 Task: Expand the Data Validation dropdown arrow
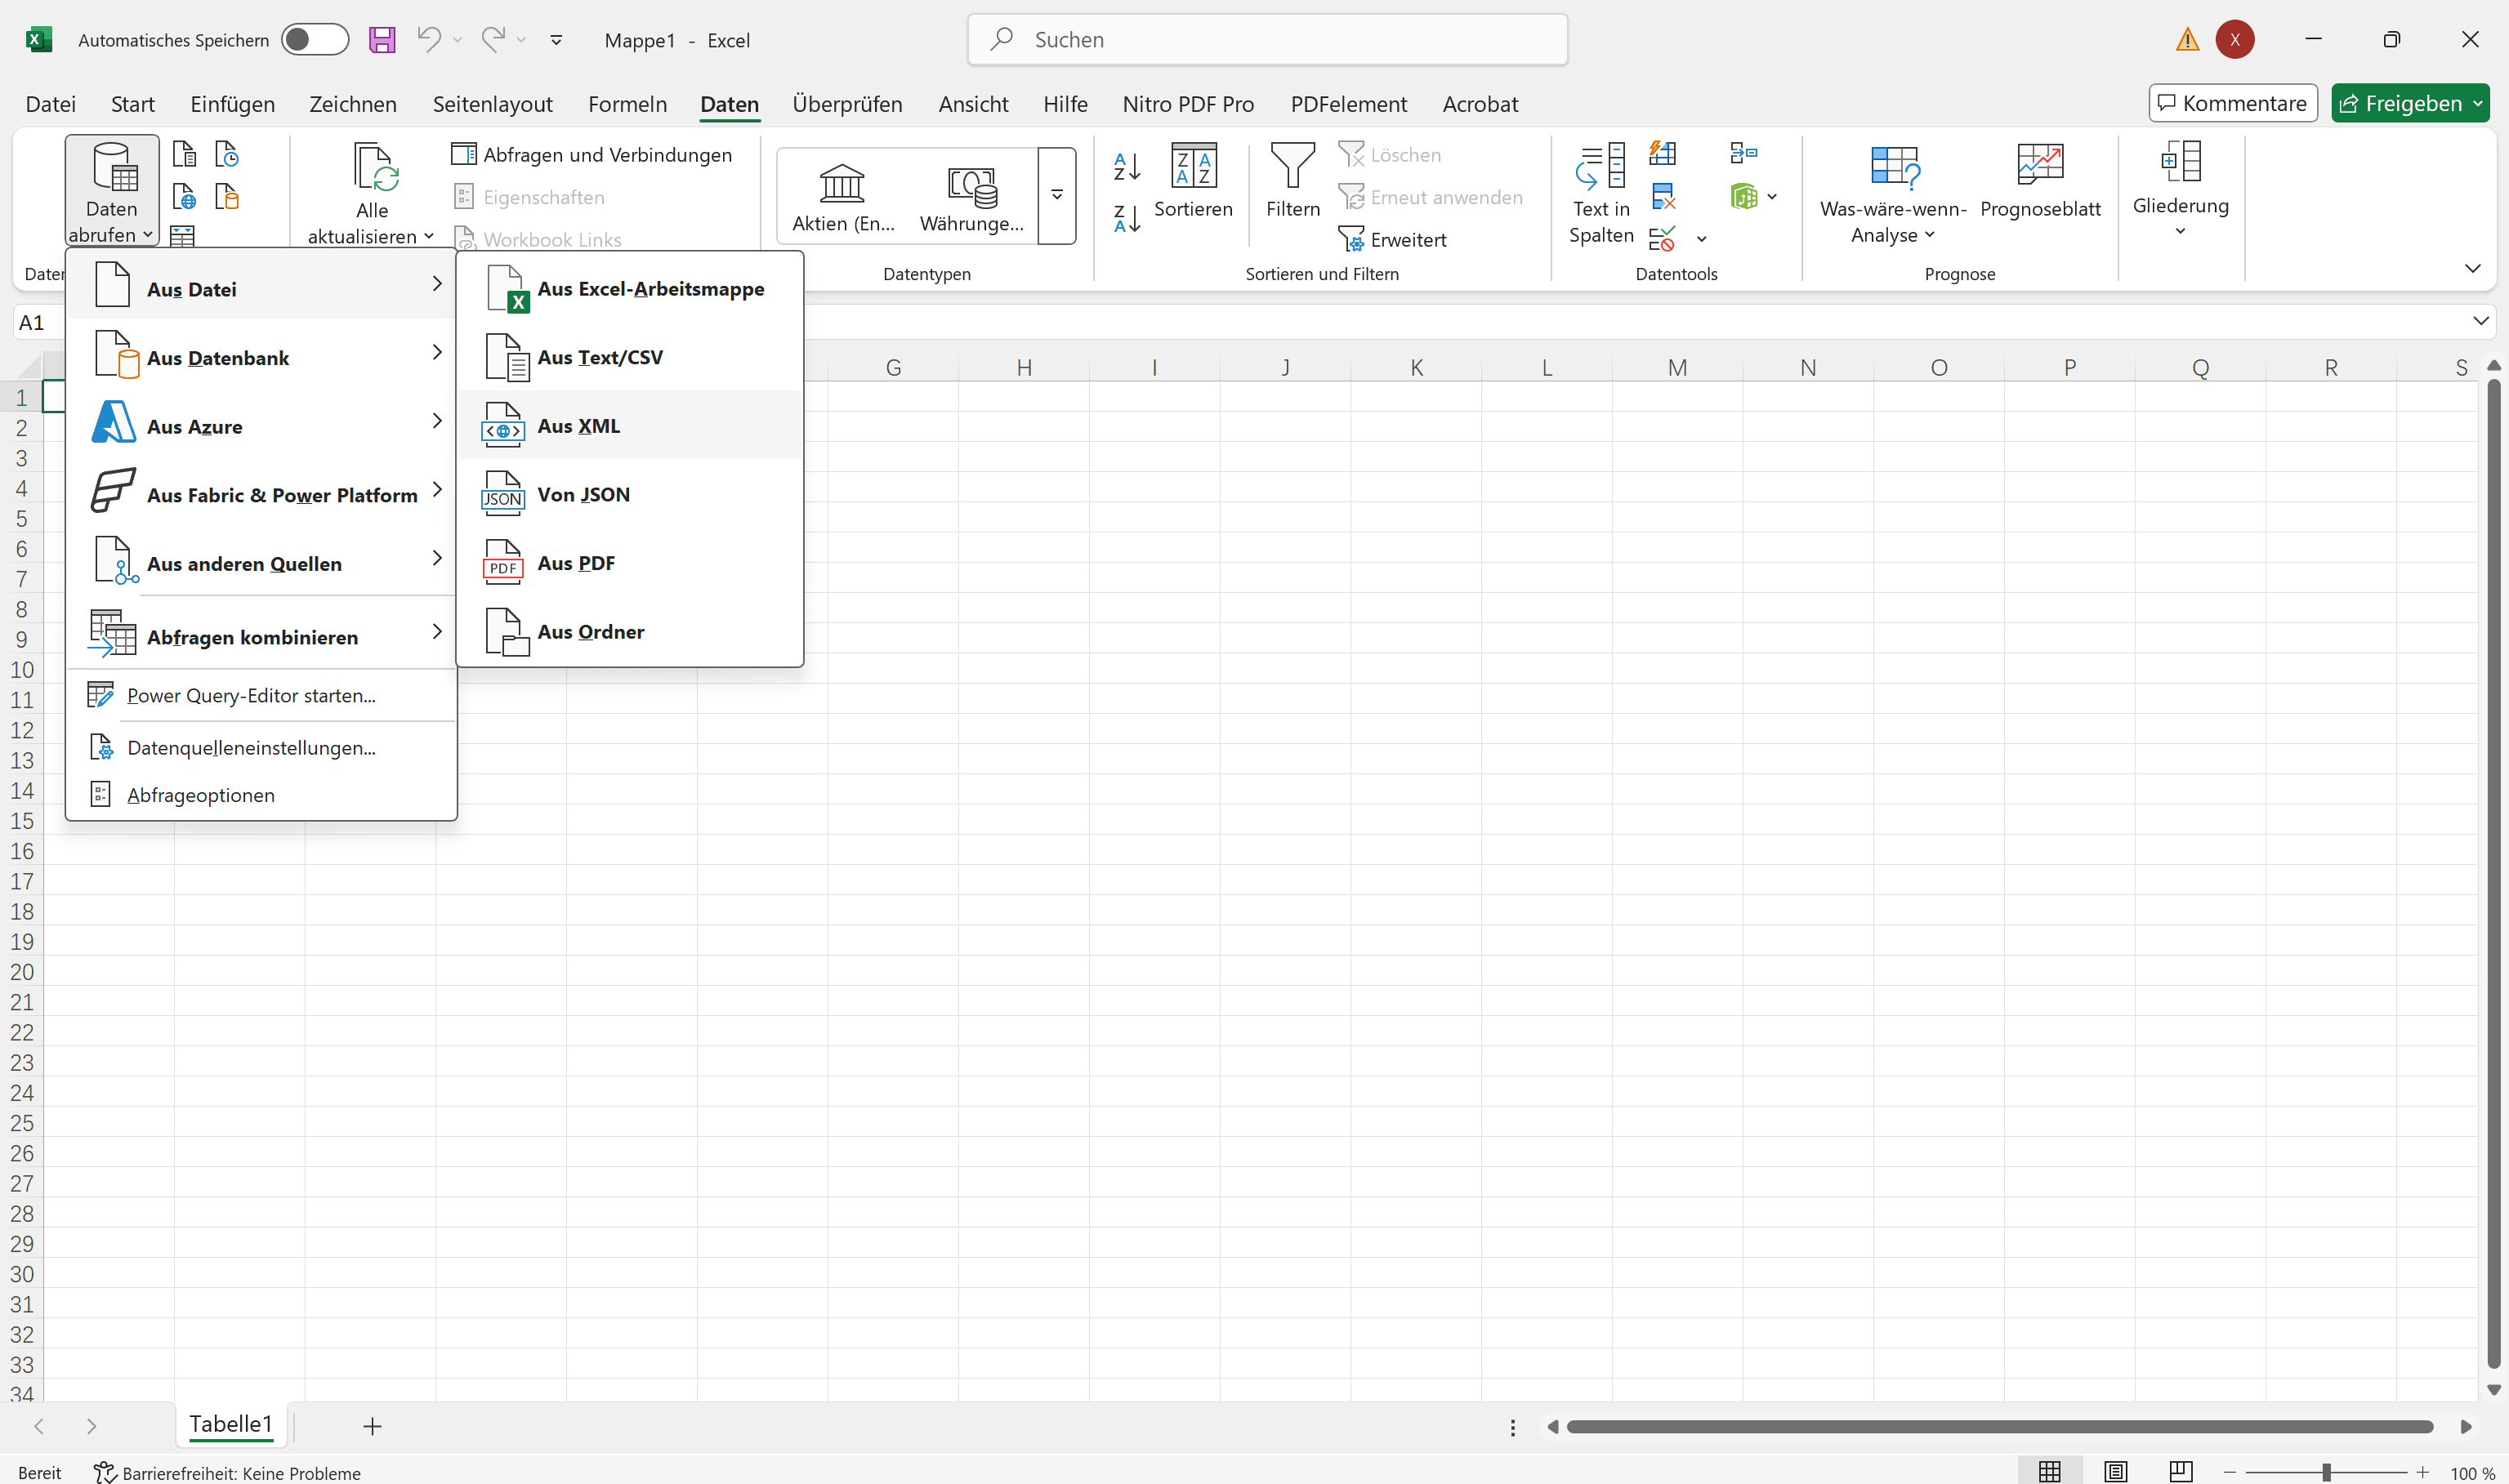coord(1701,239)
